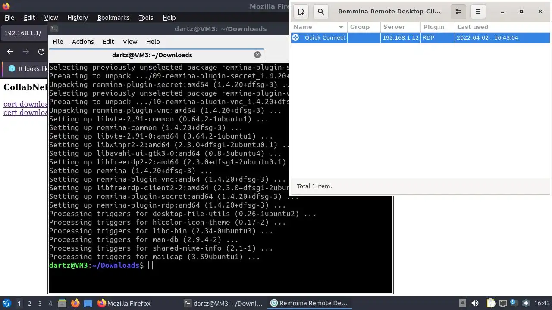This screenshot has width=552, height=310.
Task: Launch file manager from taskbar
Action: coord(62,303)
